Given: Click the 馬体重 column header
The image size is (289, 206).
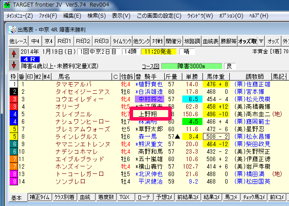Looking at the screenshot, I should click(216, 77).
